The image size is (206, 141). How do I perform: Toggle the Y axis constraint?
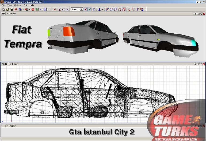(x=90, y=9)
